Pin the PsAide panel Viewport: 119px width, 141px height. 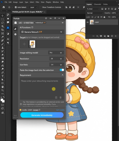pyautogui.click(x=55, y=18)
